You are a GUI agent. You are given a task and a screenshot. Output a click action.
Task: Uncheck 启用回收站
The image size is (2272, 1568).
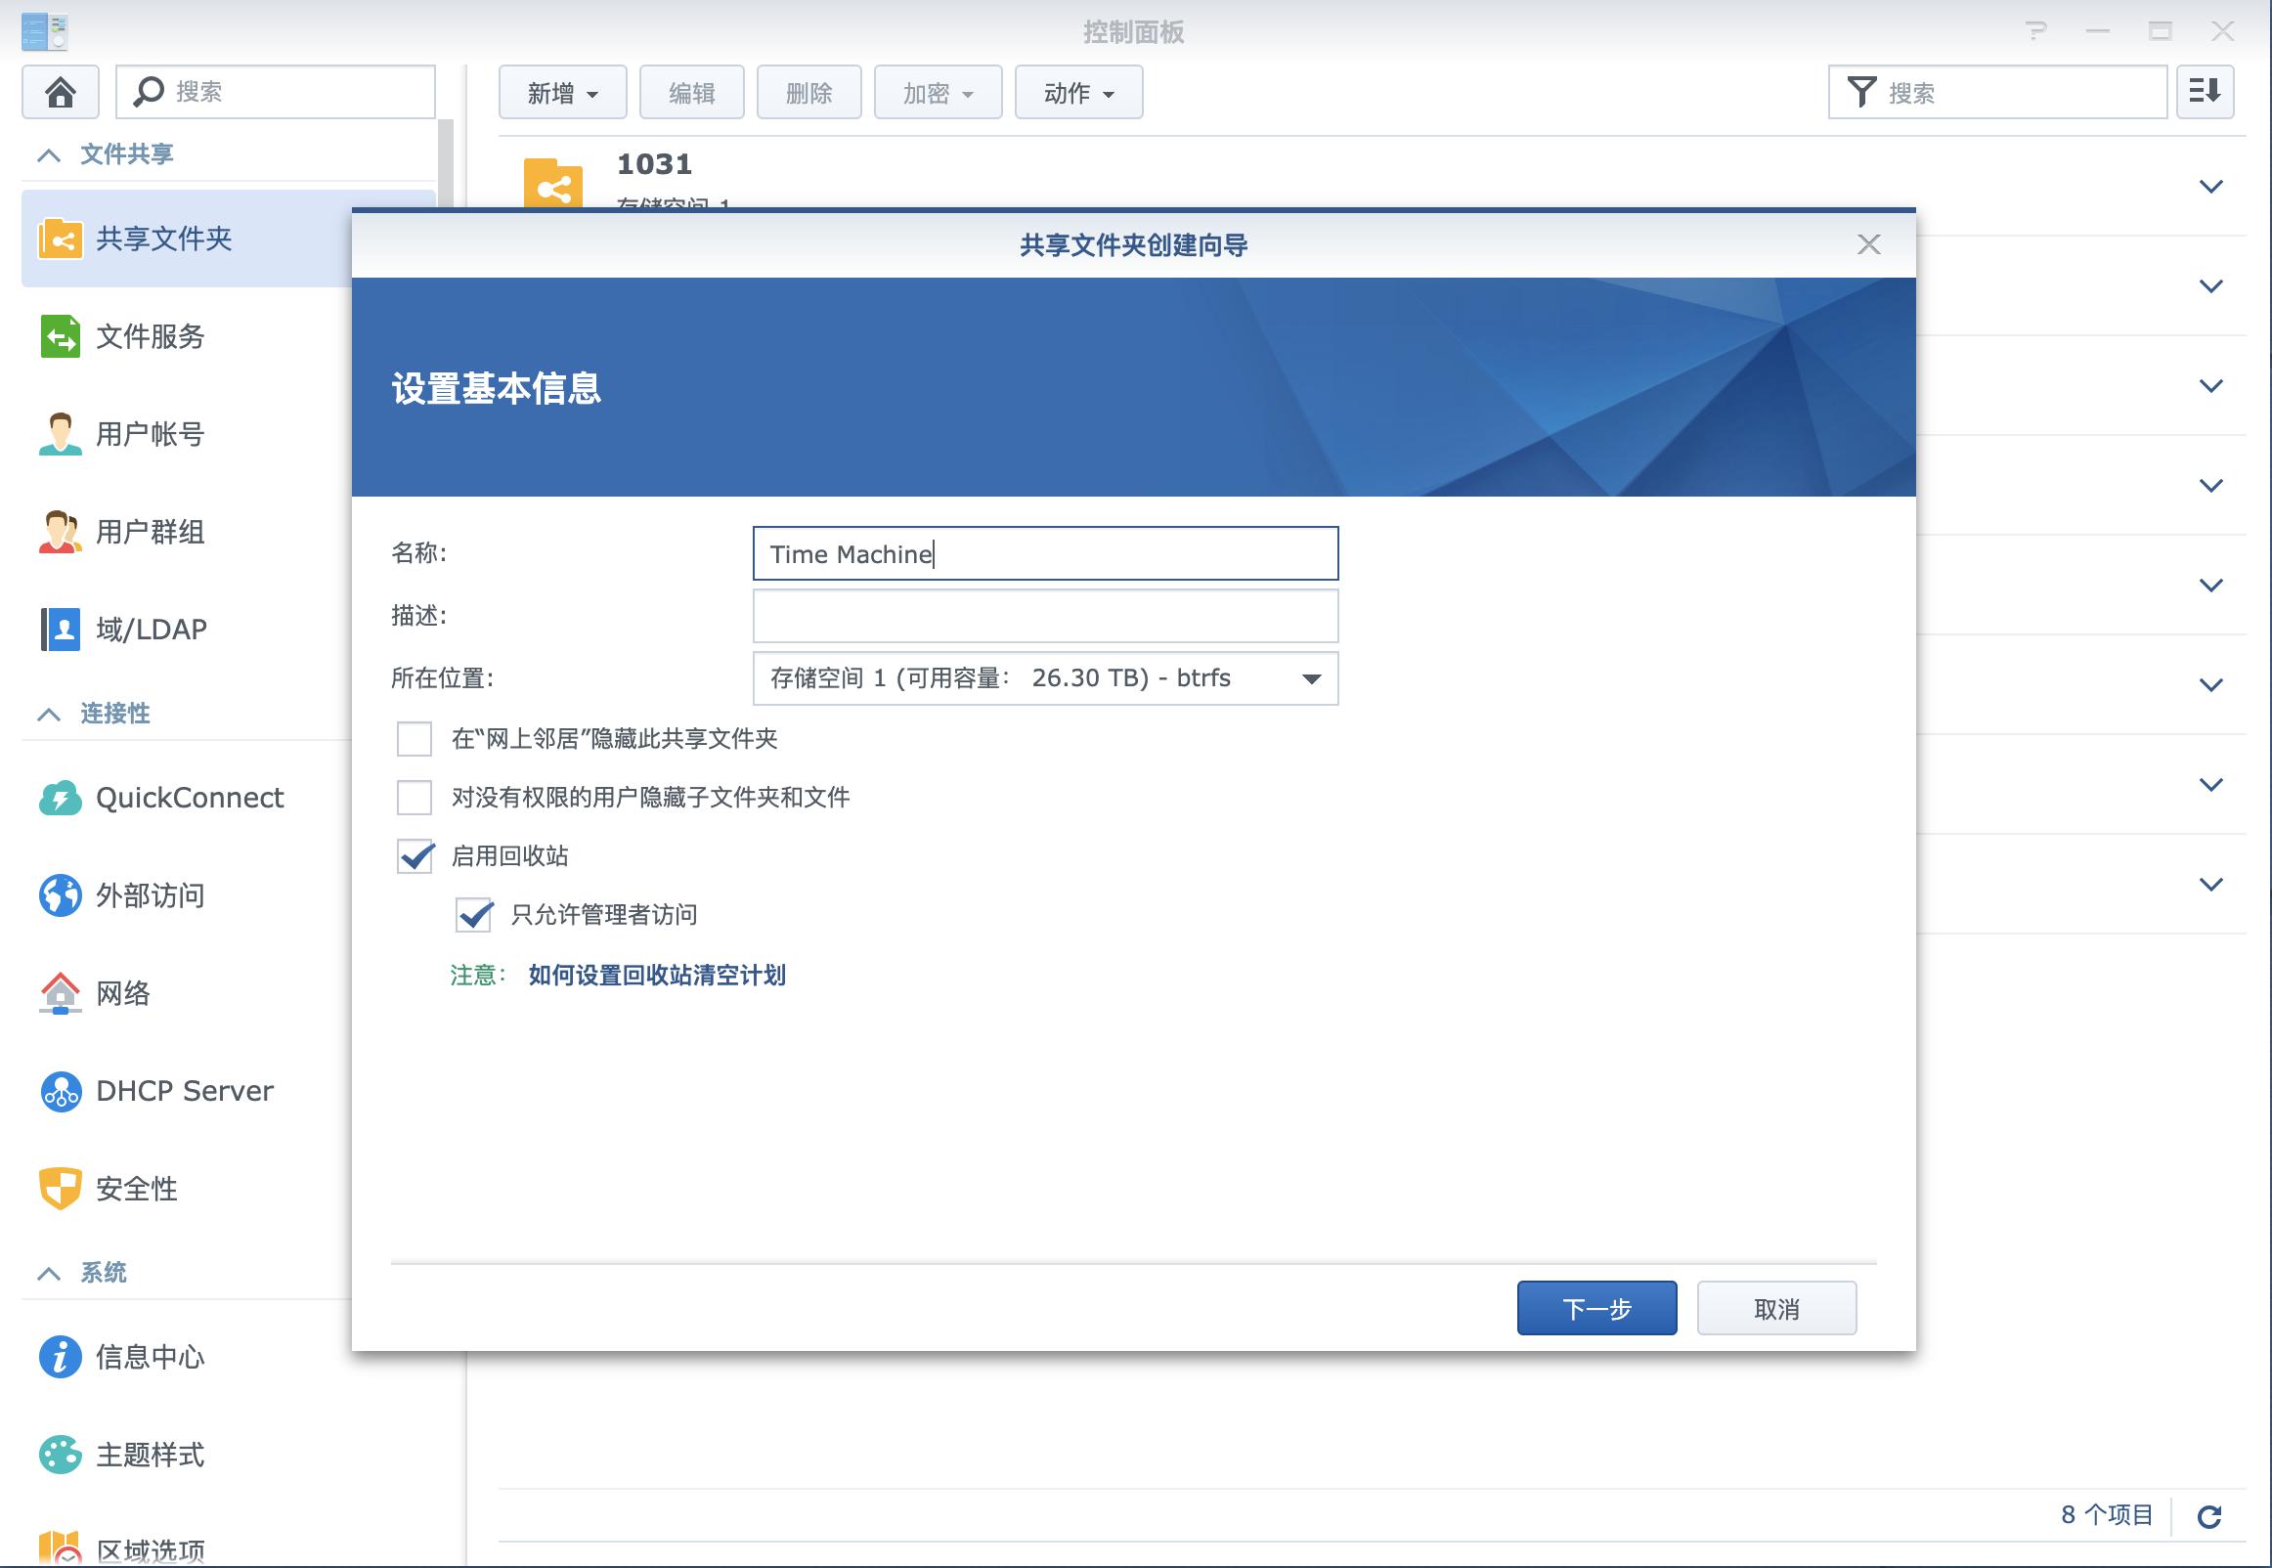tap(414, 855)
